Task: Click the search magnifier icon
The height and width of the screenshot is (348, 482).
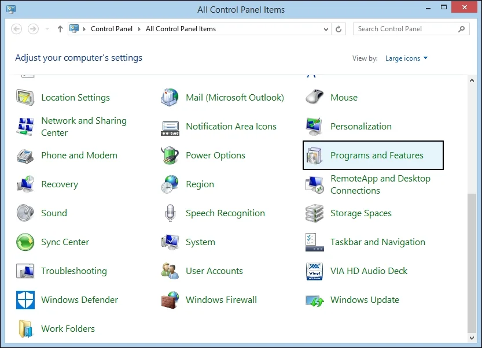Action: pos(461,29)
